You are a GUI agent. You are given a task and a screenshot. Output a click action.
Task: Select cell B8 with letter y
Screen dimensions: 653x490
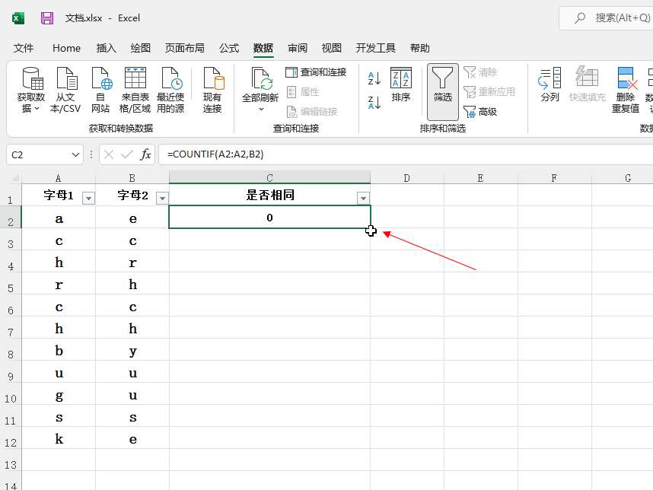132,350
